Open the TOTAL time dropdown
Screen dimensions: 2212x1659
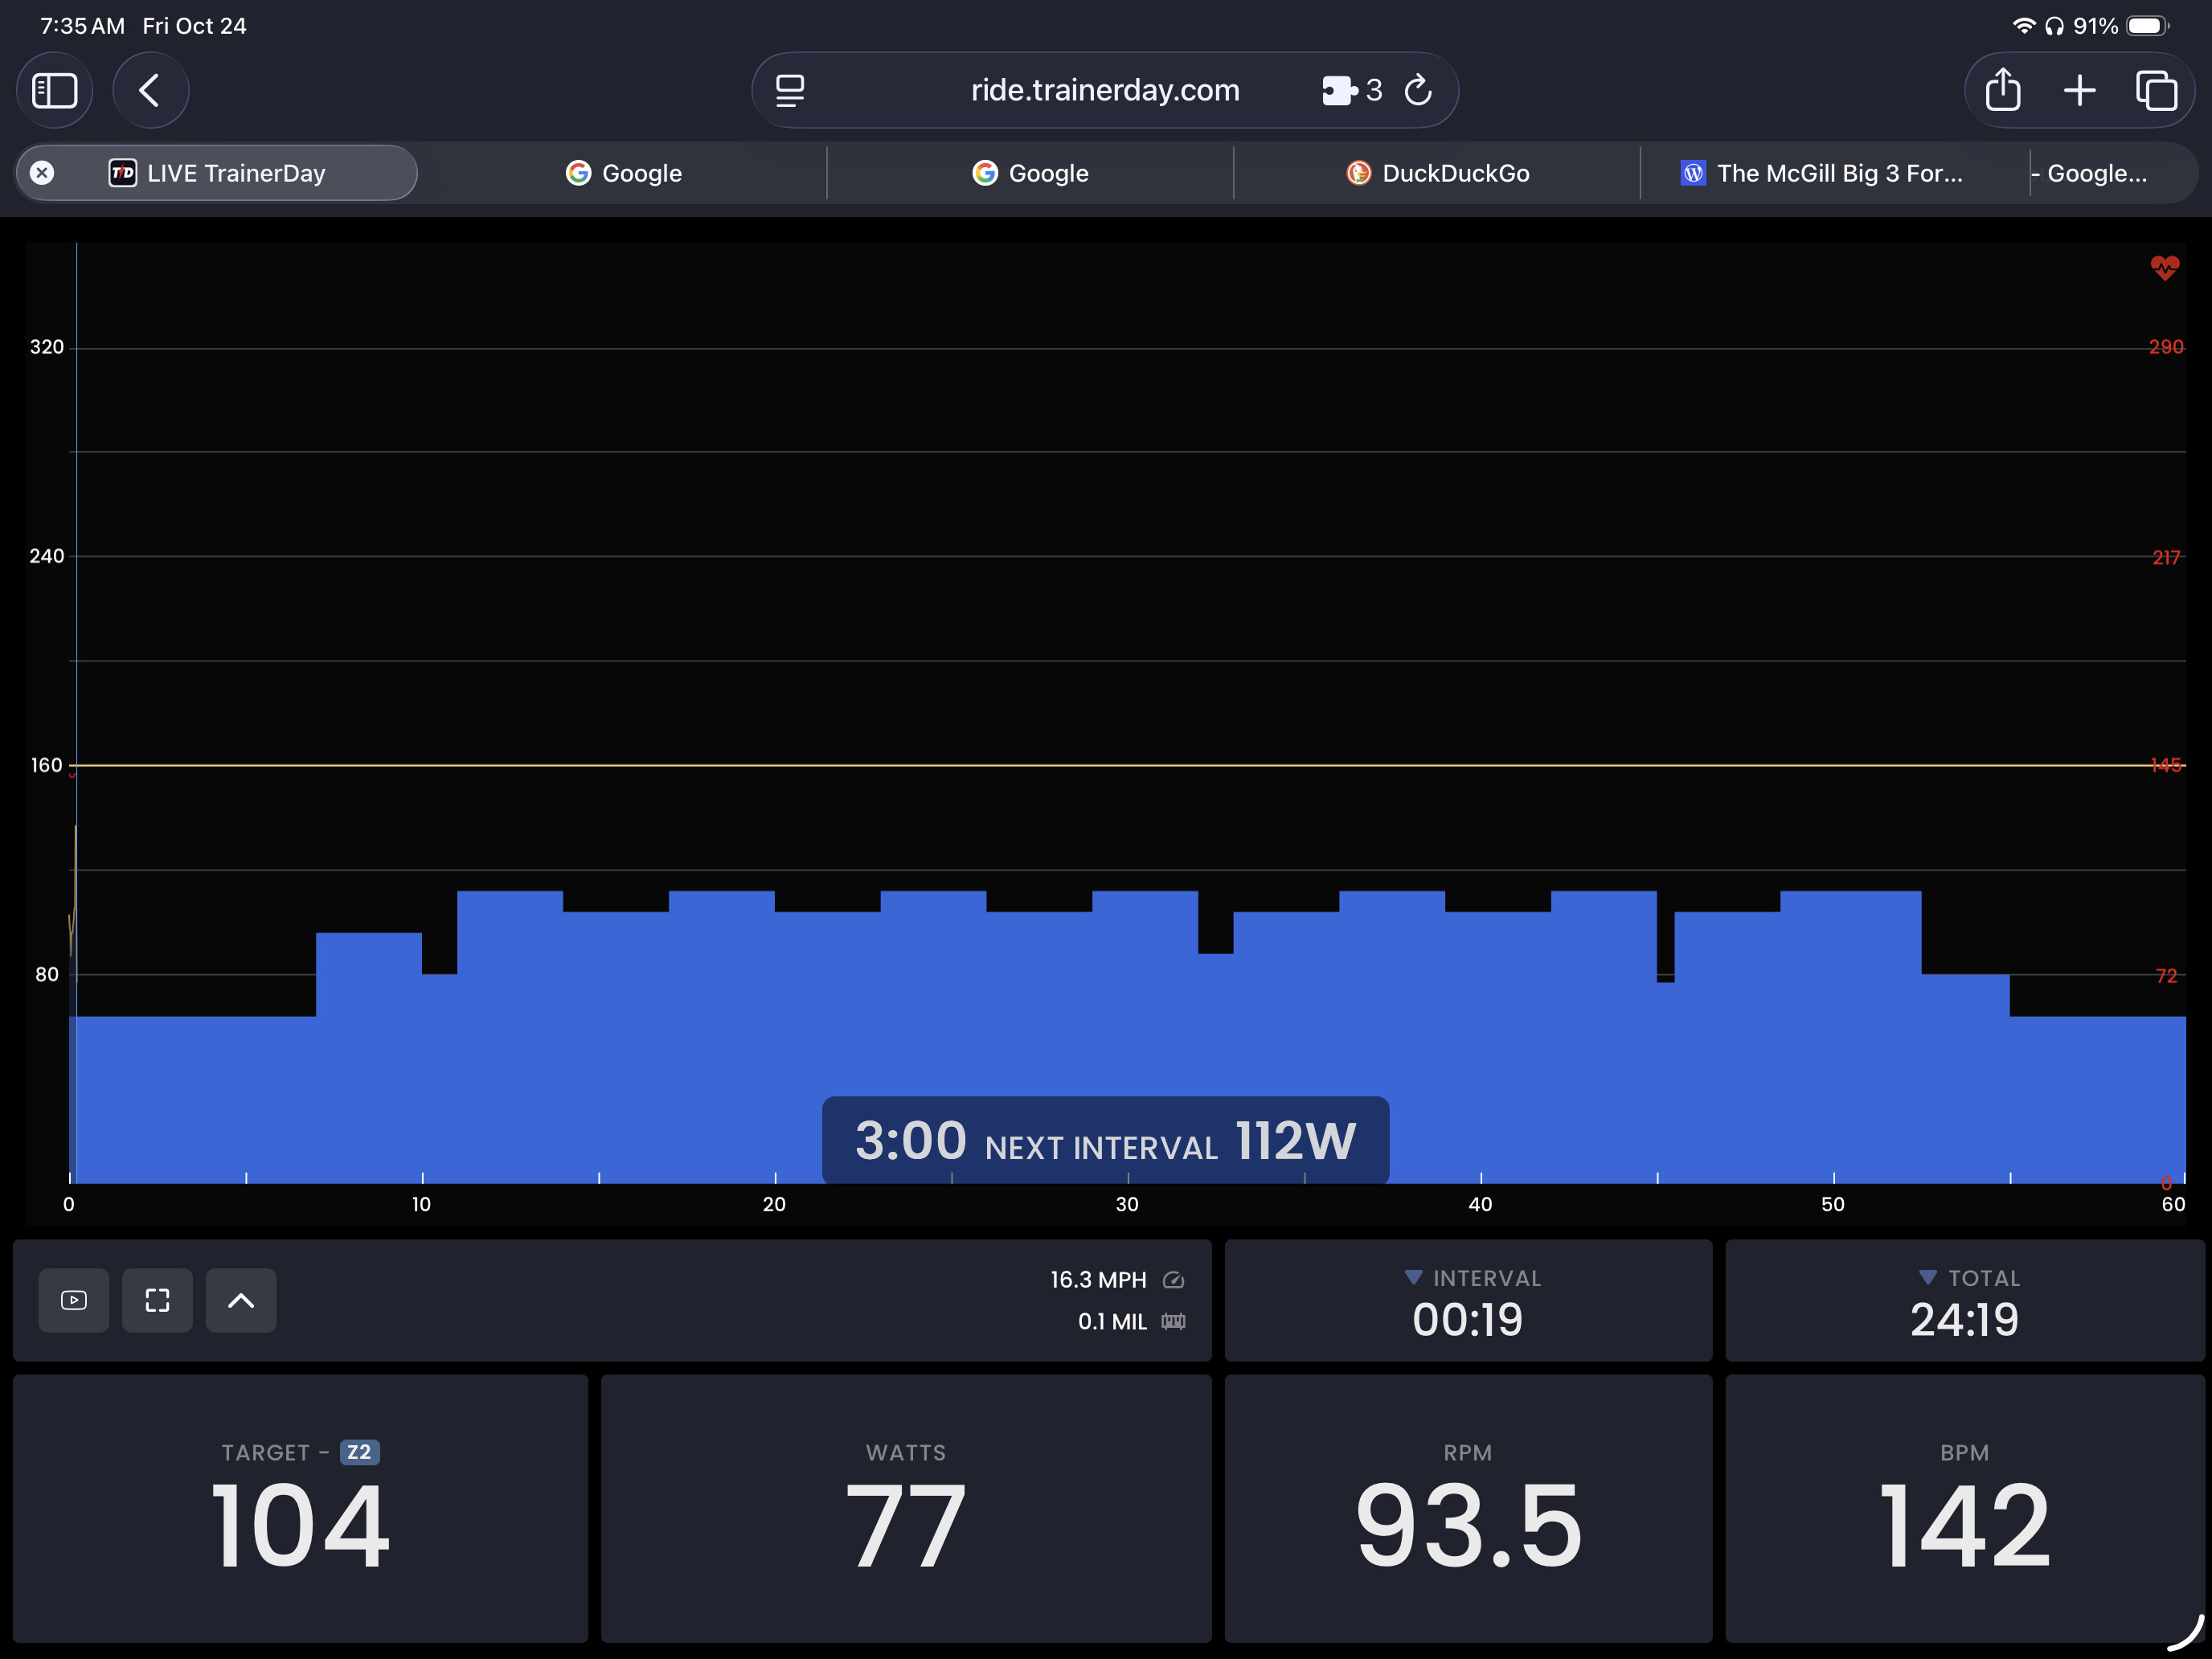tap(1927, 1278)
